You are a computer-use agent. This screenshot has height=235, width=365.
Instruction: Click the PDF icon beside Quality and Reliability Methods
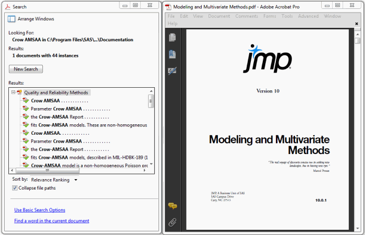click(x=20, y=92)
